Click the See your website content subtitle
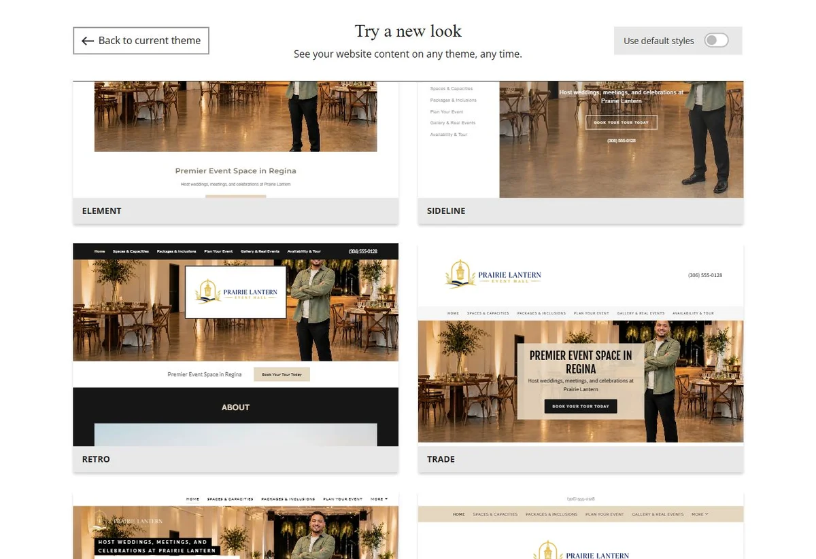The image size is (816, 559). pos(408,54)
